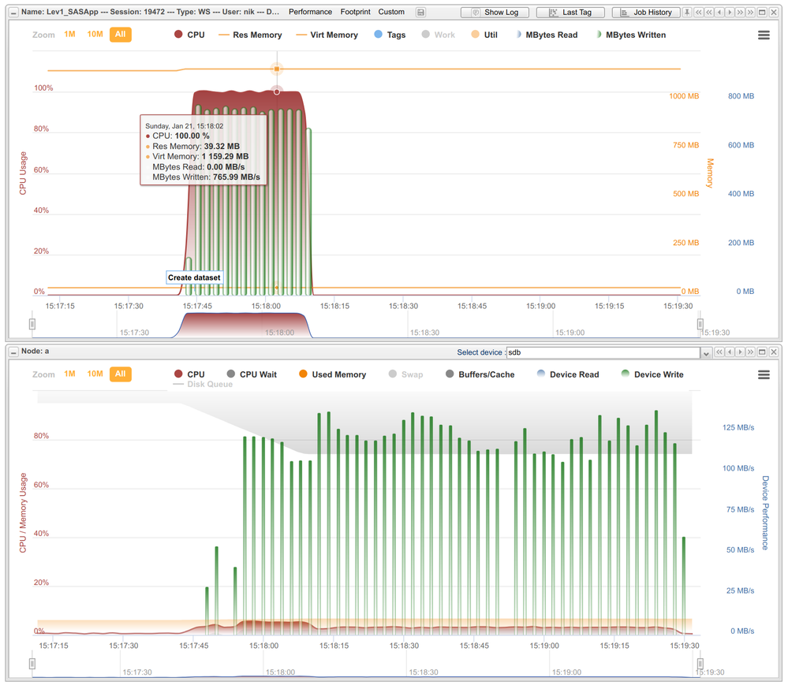Click the Select device label
This screenshot has width=788, height=685.
[x=480, y=352]
